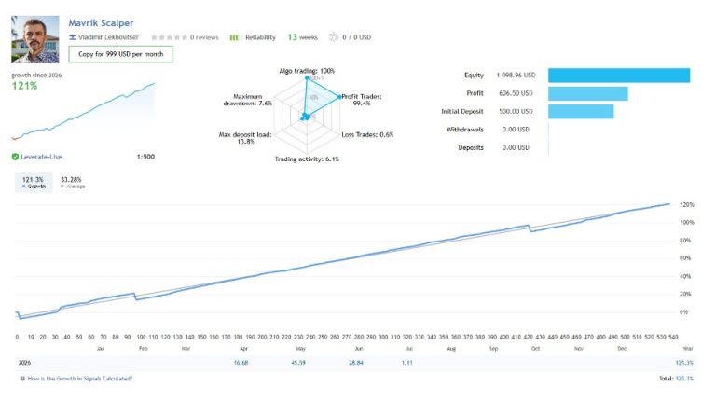Click Copy for 999 USD per month
The width and height of the screenshot is (716, 401).
point(120,54)
